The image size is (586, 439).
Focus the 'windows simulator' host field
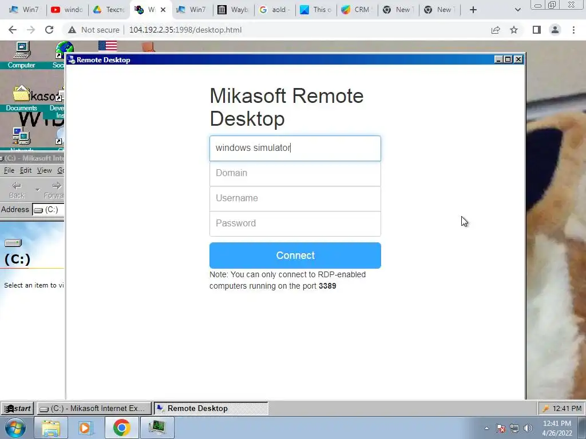[x=295, y=148]
